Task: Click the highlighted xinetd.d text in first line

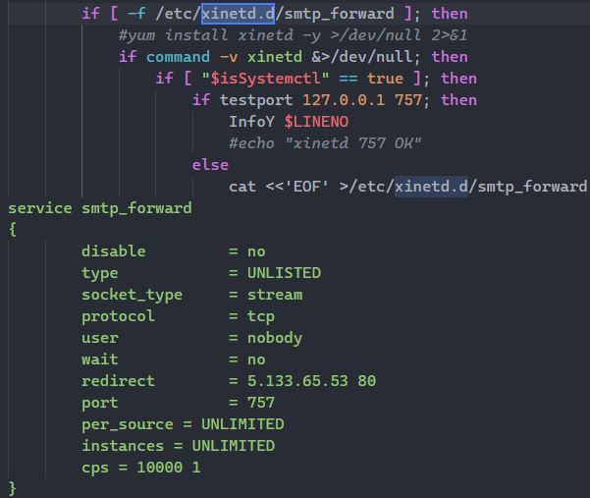Action: [x=238, y=14]
